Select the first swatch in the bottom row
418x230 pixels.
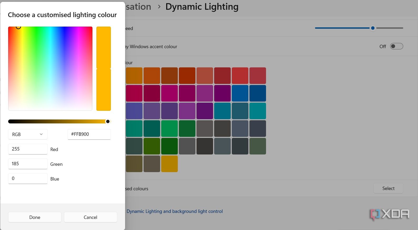(134, 164)
